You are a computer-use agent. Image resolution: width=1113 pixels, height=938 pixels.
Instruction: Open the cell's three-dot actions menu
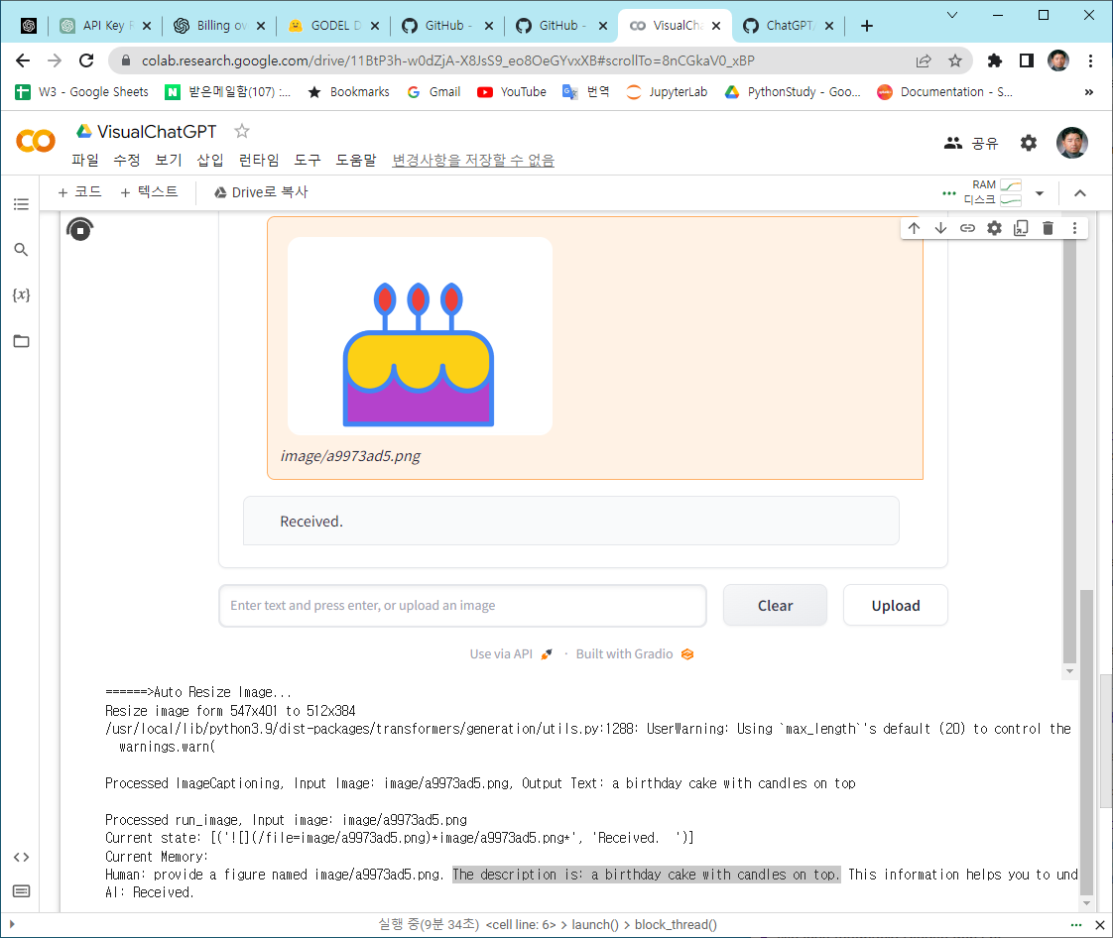coord(1074,227)
